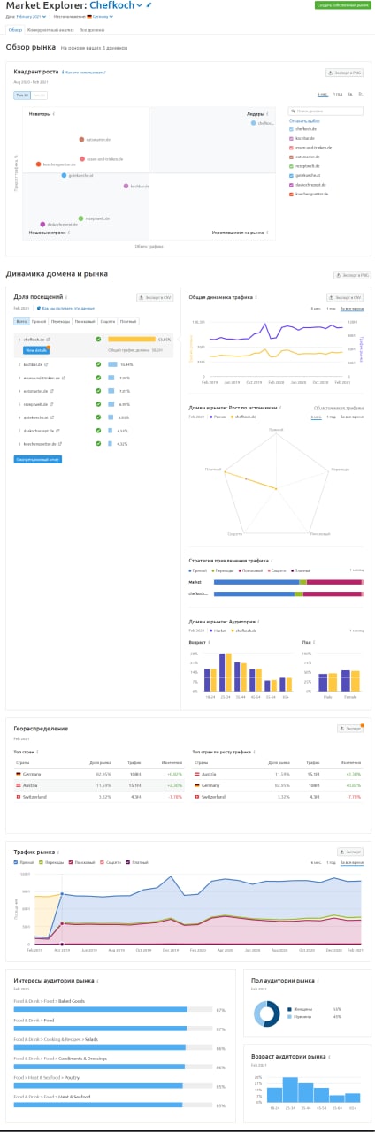Click the blue 'Смотреть полный отчёт' button

(x=38, y=459)
